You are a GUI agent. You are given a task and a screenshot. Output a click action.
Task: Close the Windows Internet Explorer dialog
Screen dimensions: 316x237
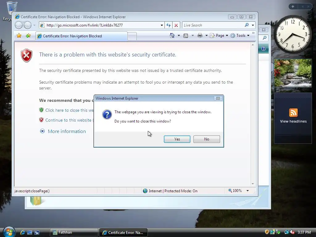click(x=218, y=98)
